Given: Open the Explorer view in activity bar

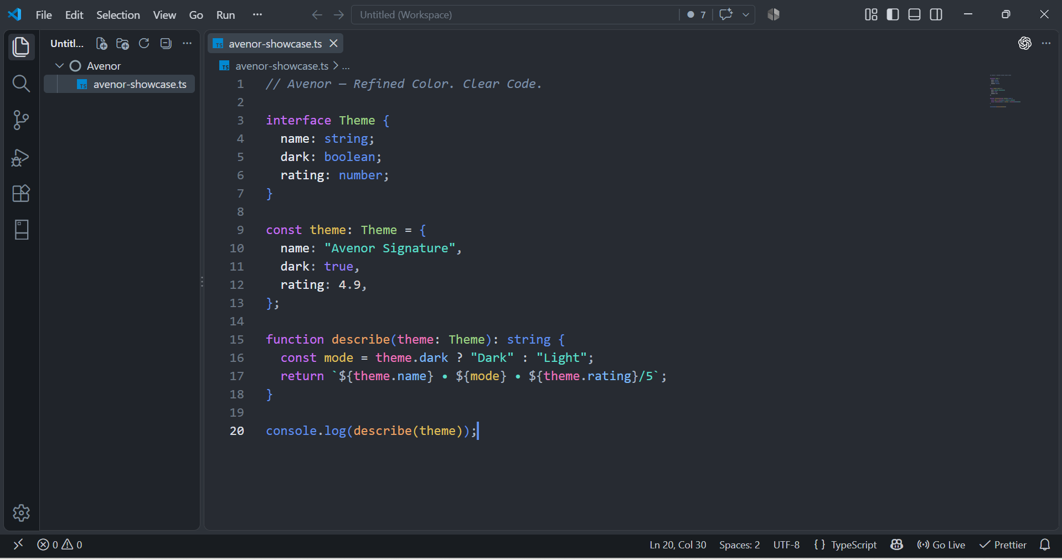Looking at the screenshot, I should (x=21, y=47).
